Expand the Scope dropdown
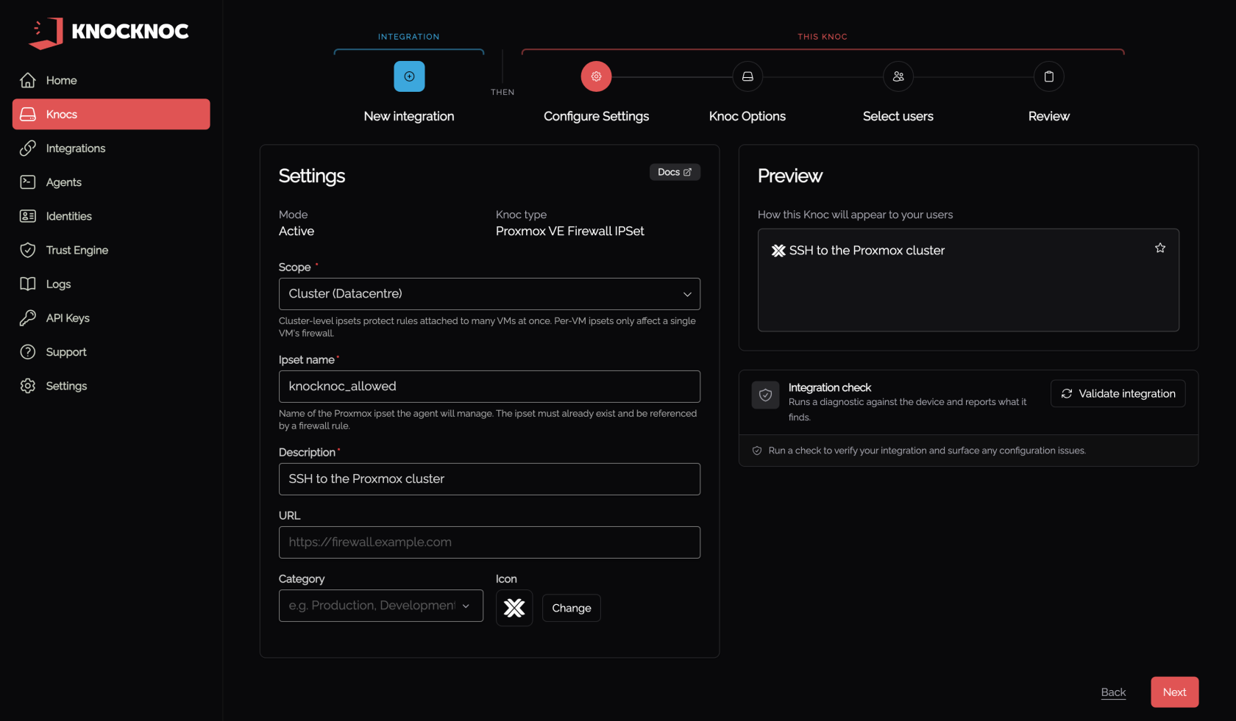This screenshot has width=1236, height=721. 489,294
